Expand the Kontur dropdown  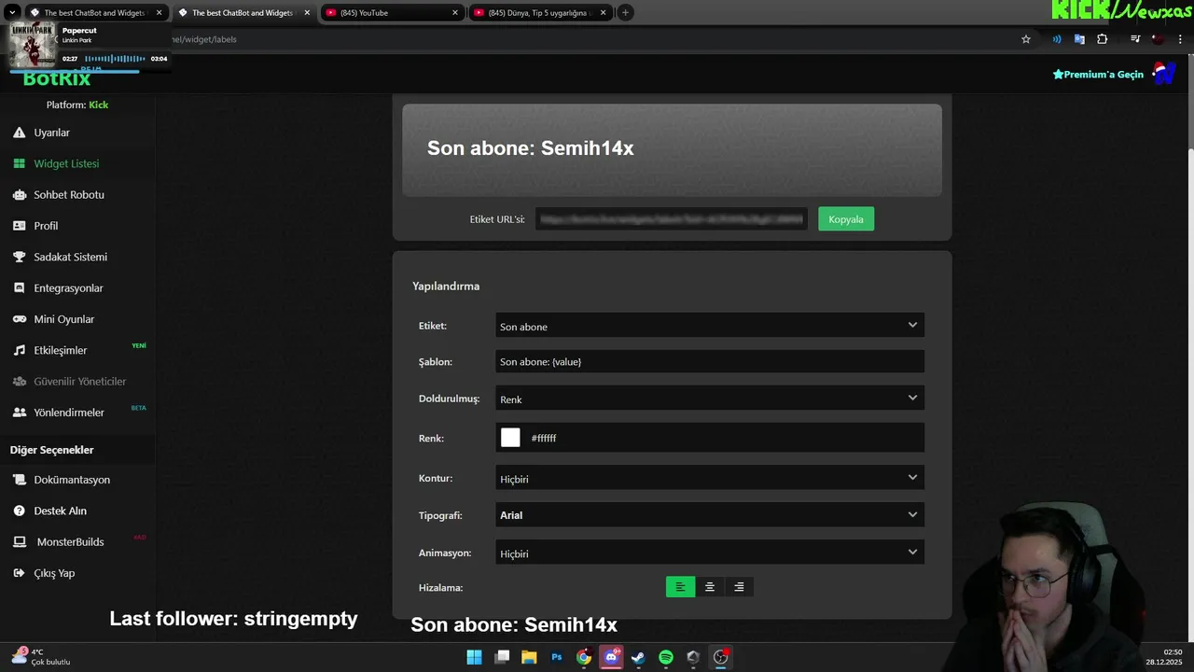click(x=710, y=478)
